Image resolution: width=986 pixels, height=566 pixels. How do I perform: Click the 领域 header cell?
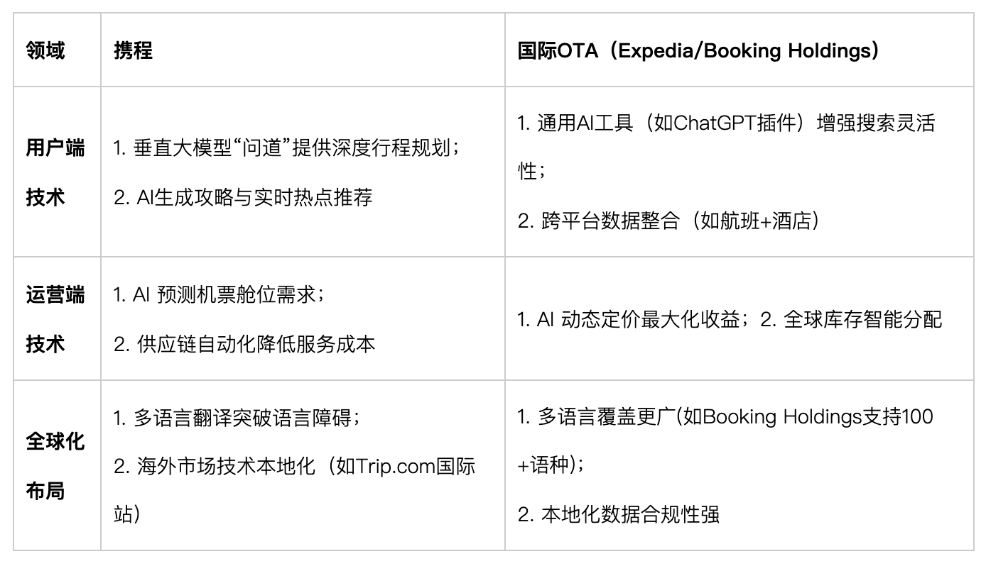coord(45,51)
